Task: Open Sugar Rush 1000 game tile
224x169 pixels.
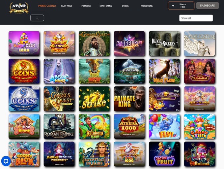Action: pyautogui.click(x=24, y=43)
